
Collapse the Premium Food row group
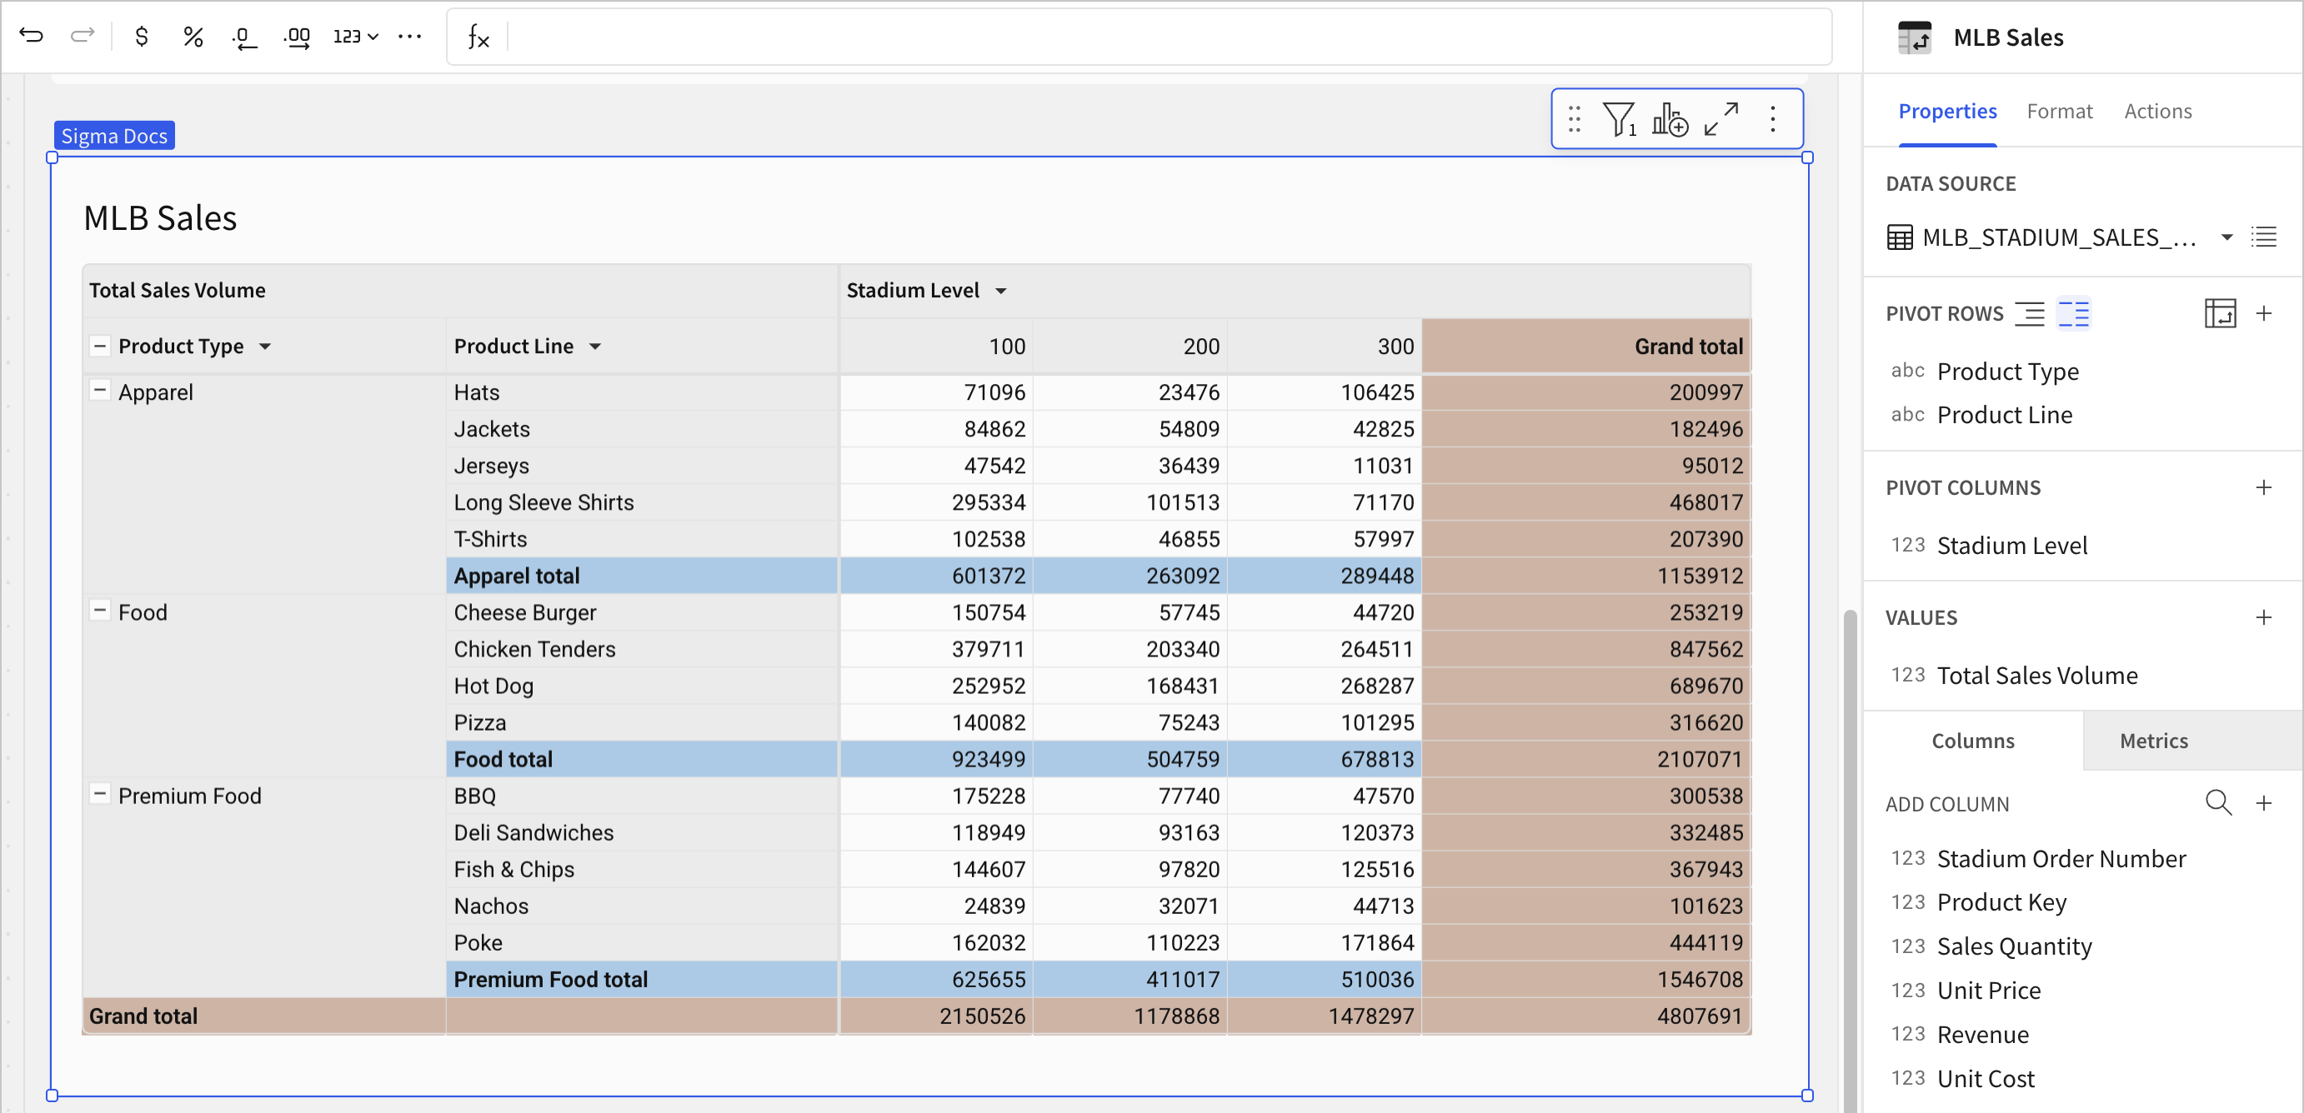tap(100, 794)
